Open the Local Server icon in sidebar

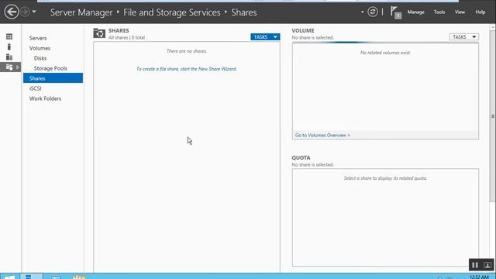[x=9, y=46]
